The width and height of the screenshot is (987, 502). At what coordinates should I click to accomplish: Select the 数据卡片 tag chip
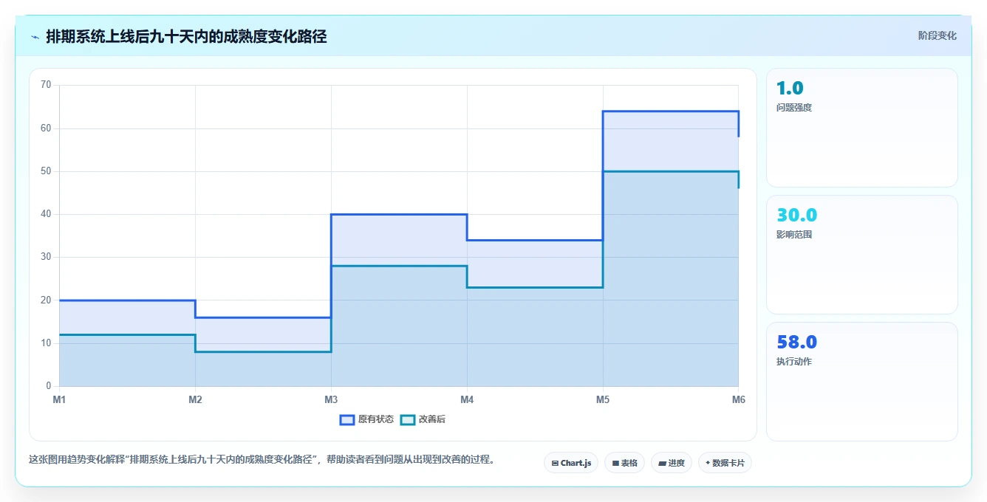(x=725, y=463)
